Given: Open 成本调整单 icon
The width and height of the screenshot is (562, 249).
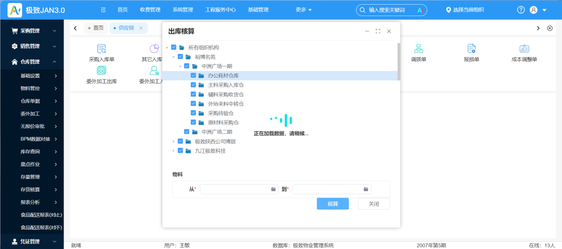Looking at the screenshot, I should [x=525, y=49].
